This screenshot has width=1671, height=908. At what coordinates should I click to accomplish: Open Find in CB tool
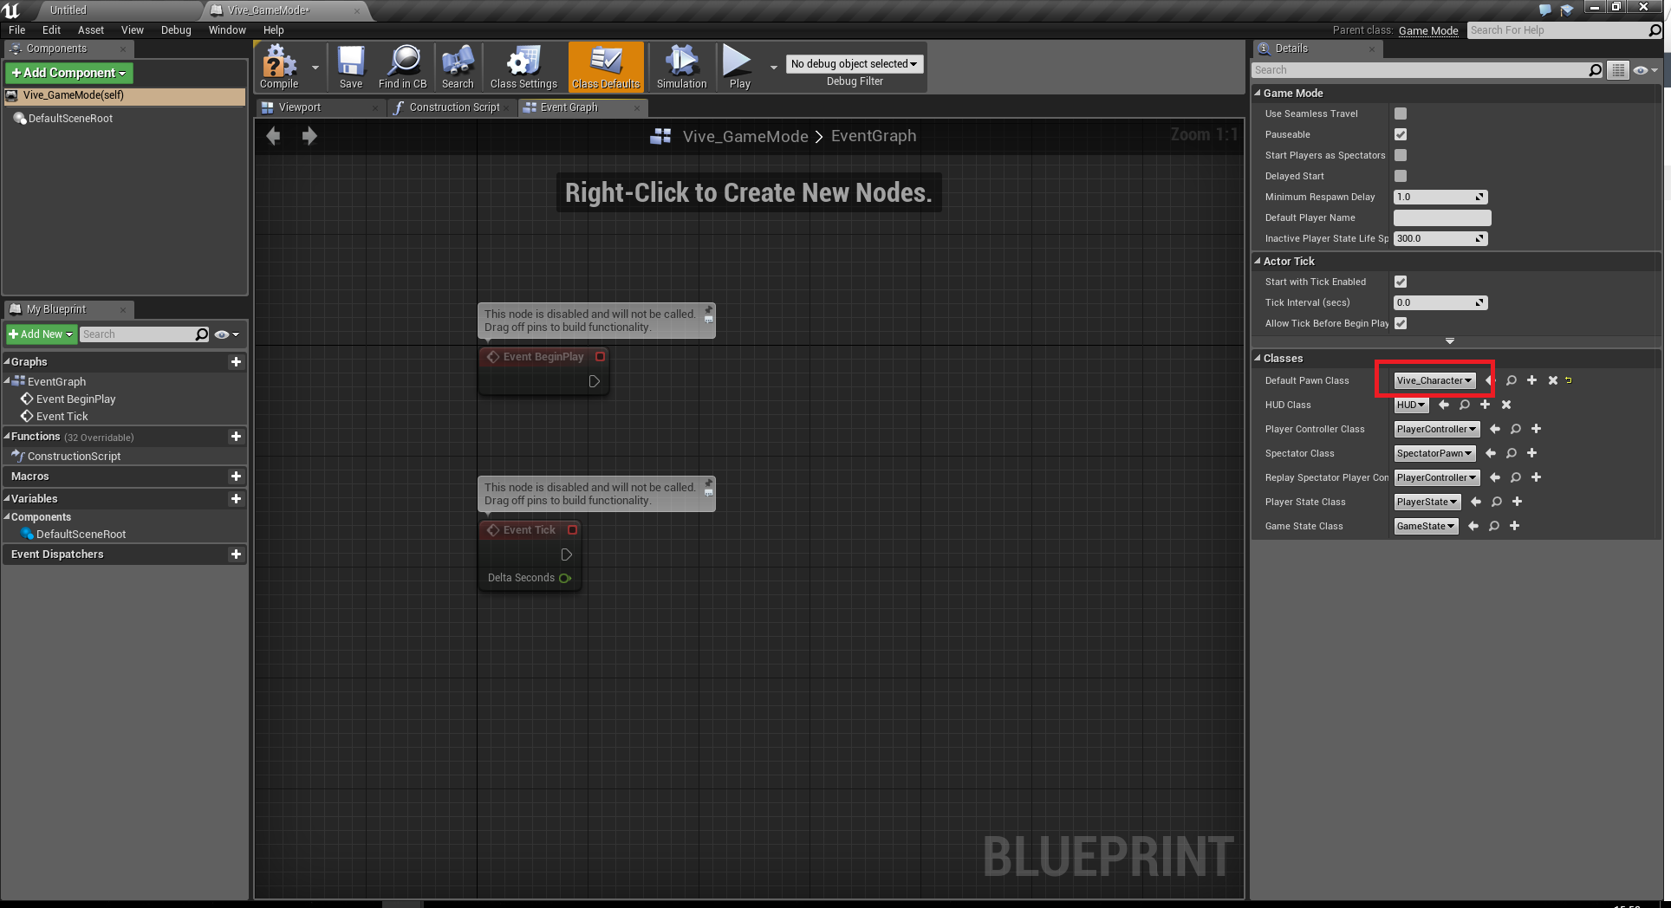[x=402, y=67]
